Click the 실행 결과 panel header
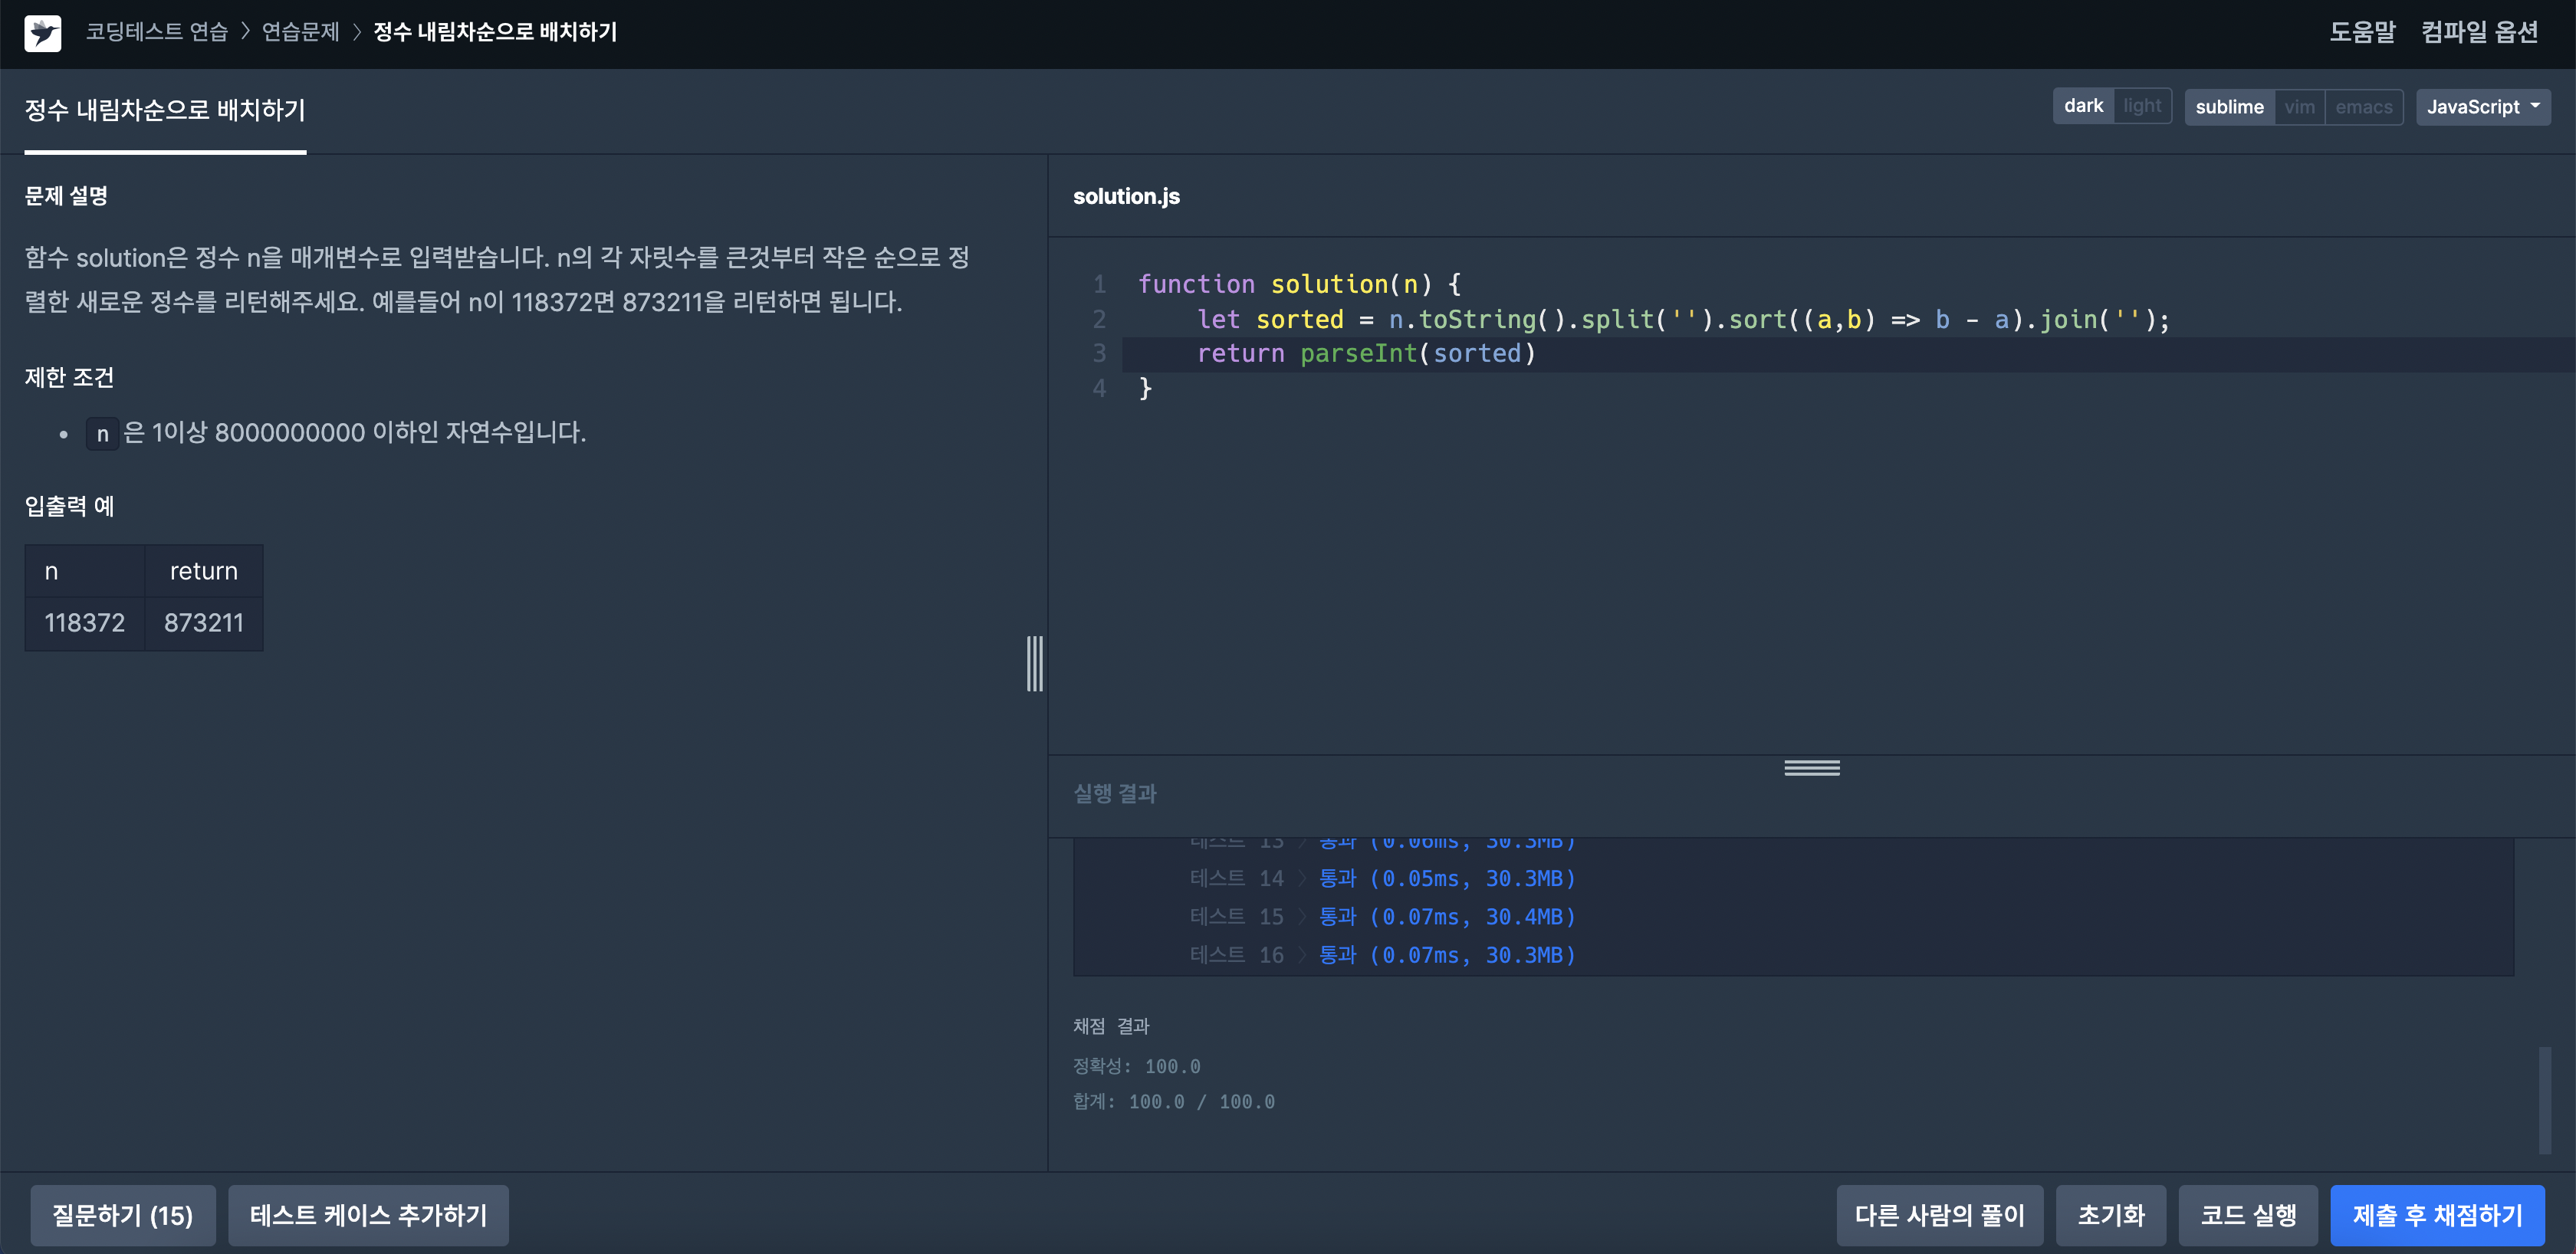 point(1115,793)
